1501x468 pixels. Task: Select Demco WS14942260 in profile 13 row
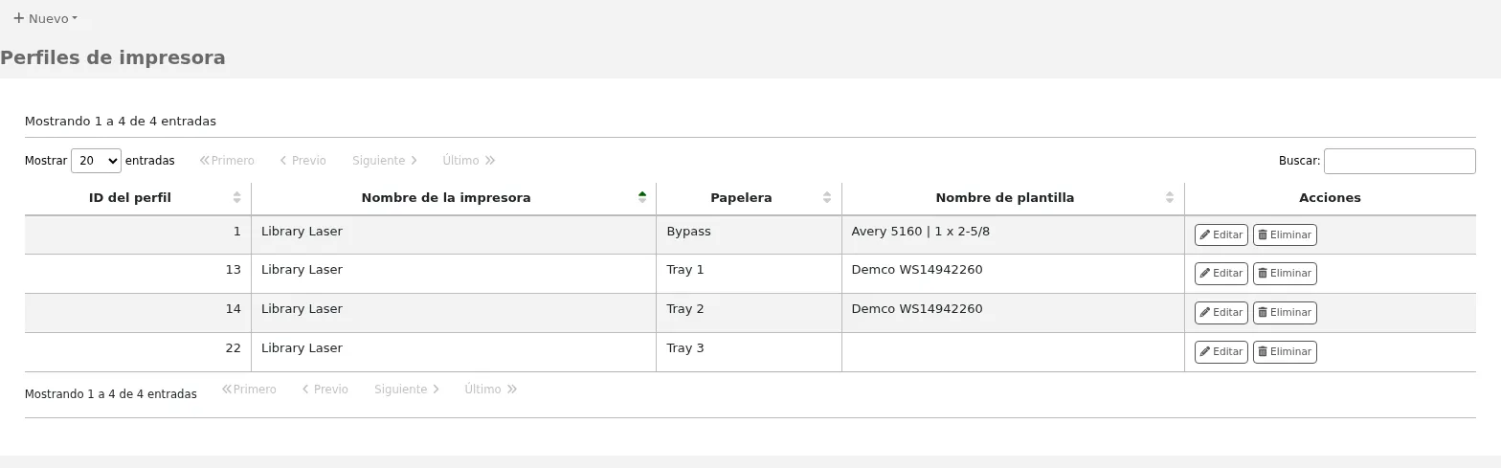tap(1013, 274)
